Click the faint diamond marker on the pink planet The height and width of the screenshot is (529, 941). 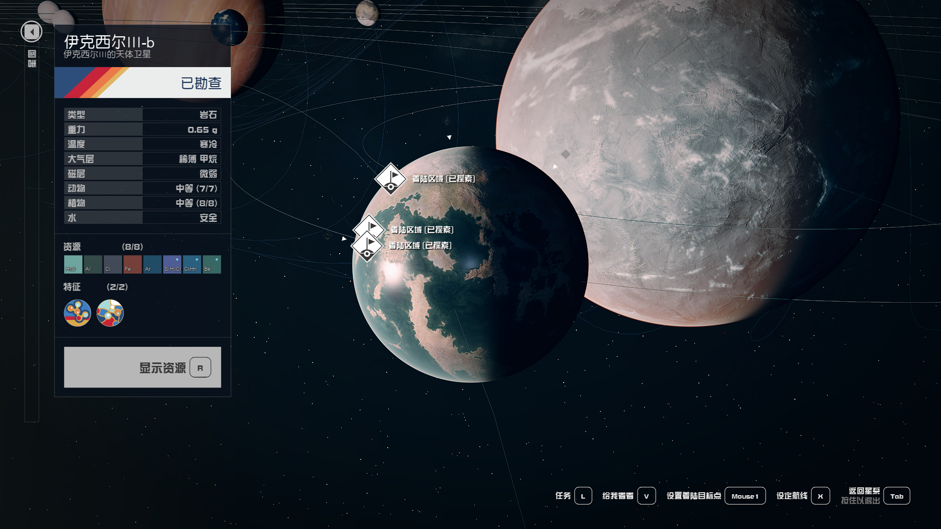(x=566, y=154)
